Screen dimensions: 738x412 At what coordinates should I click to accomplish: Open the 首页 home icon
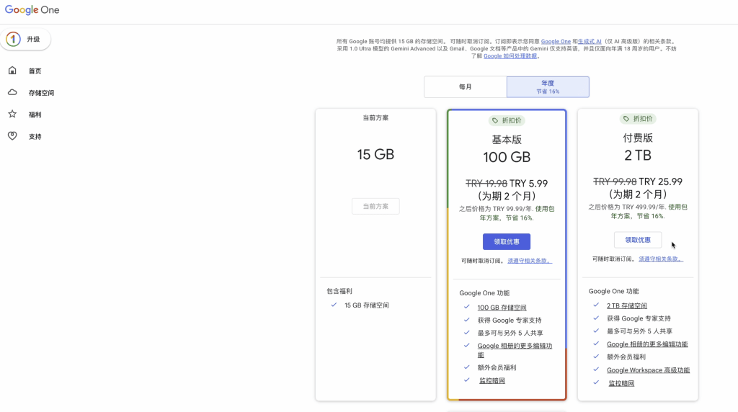click(x=12, y=71)
